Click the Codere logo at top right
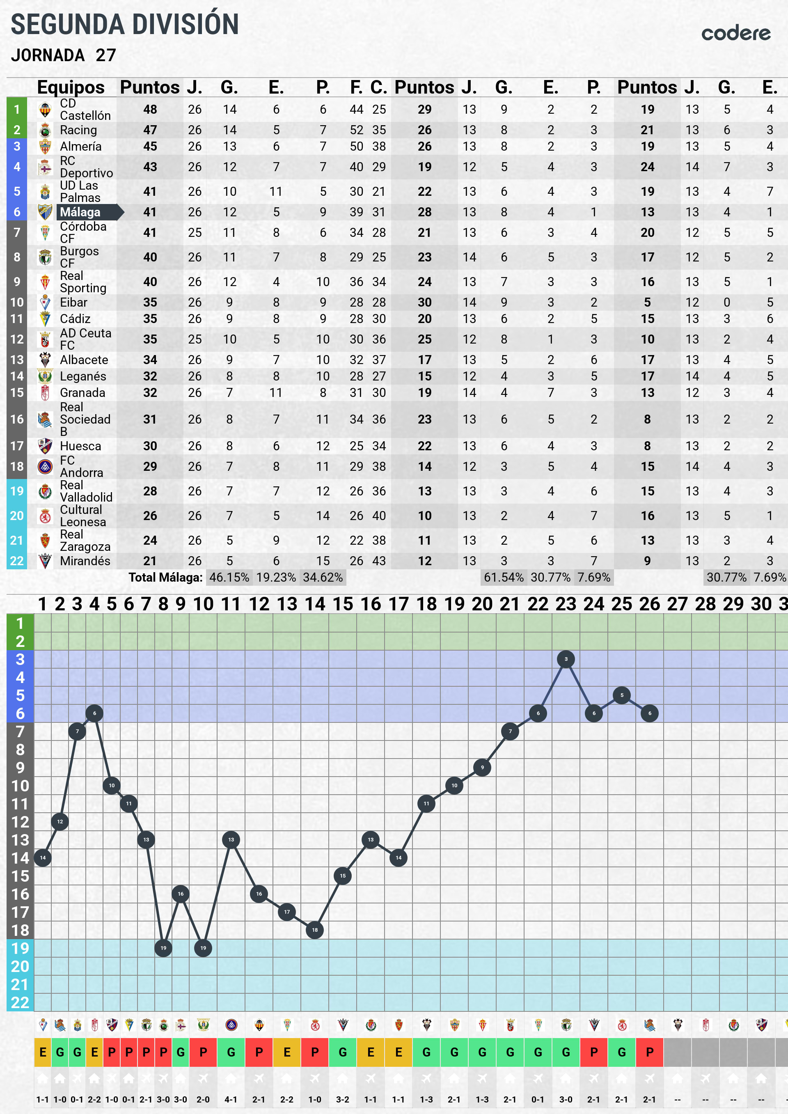The width and height of the screenshot is (788, 1114). (x=735, y=33)
